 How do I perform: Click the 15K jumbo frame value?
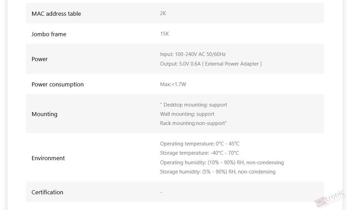164,34
